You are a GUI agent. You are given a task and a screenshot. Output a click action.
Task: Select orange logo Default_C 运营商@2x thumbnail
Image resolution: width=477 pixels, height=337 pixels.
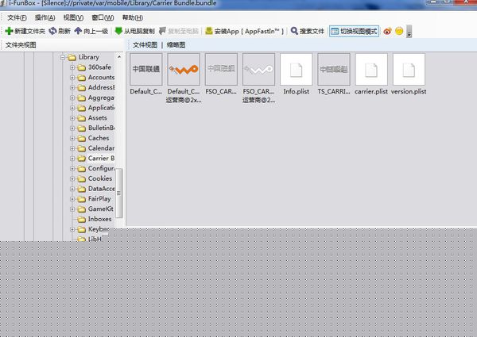(184, 70)
